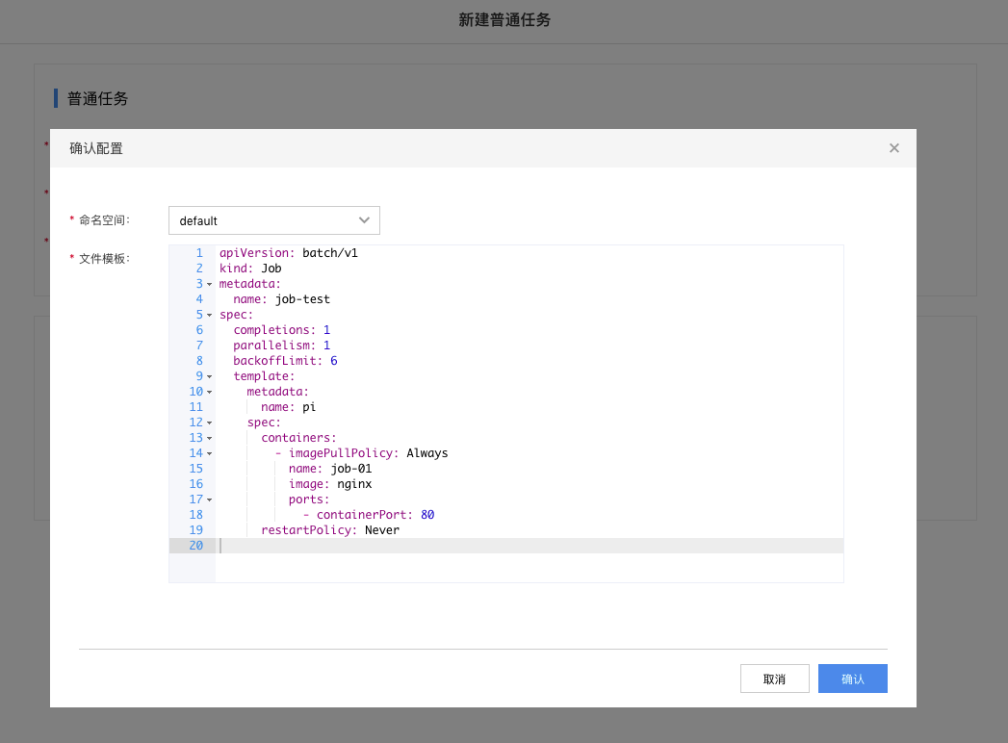This screenshot has width=1008, height=743.
Task: Click the "completions: 1" line
Action: pyautogui.click(x=281, y=330)
